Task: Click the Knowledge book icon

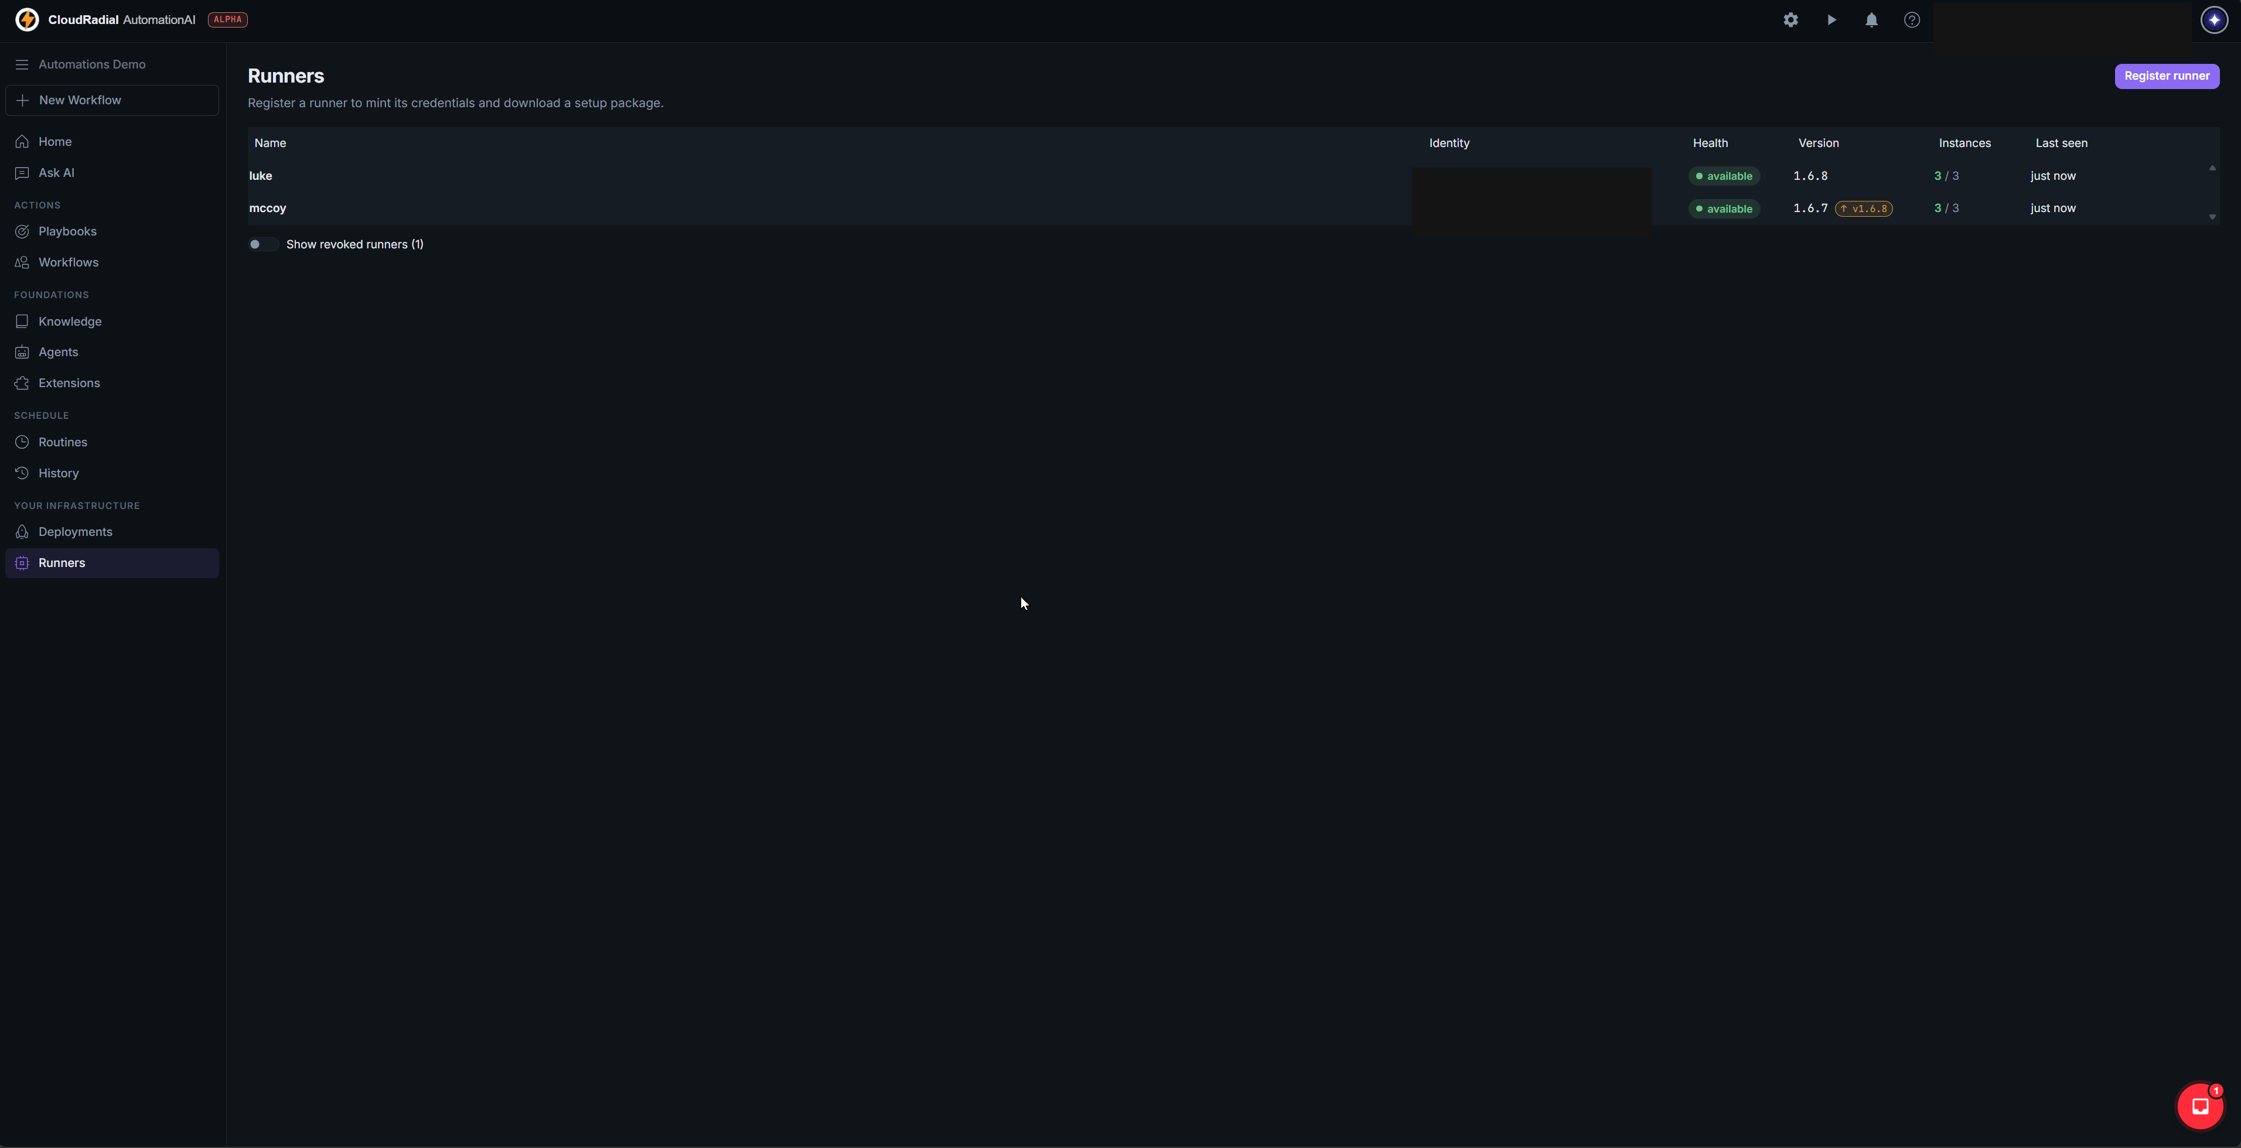Action: coord(22,322)
